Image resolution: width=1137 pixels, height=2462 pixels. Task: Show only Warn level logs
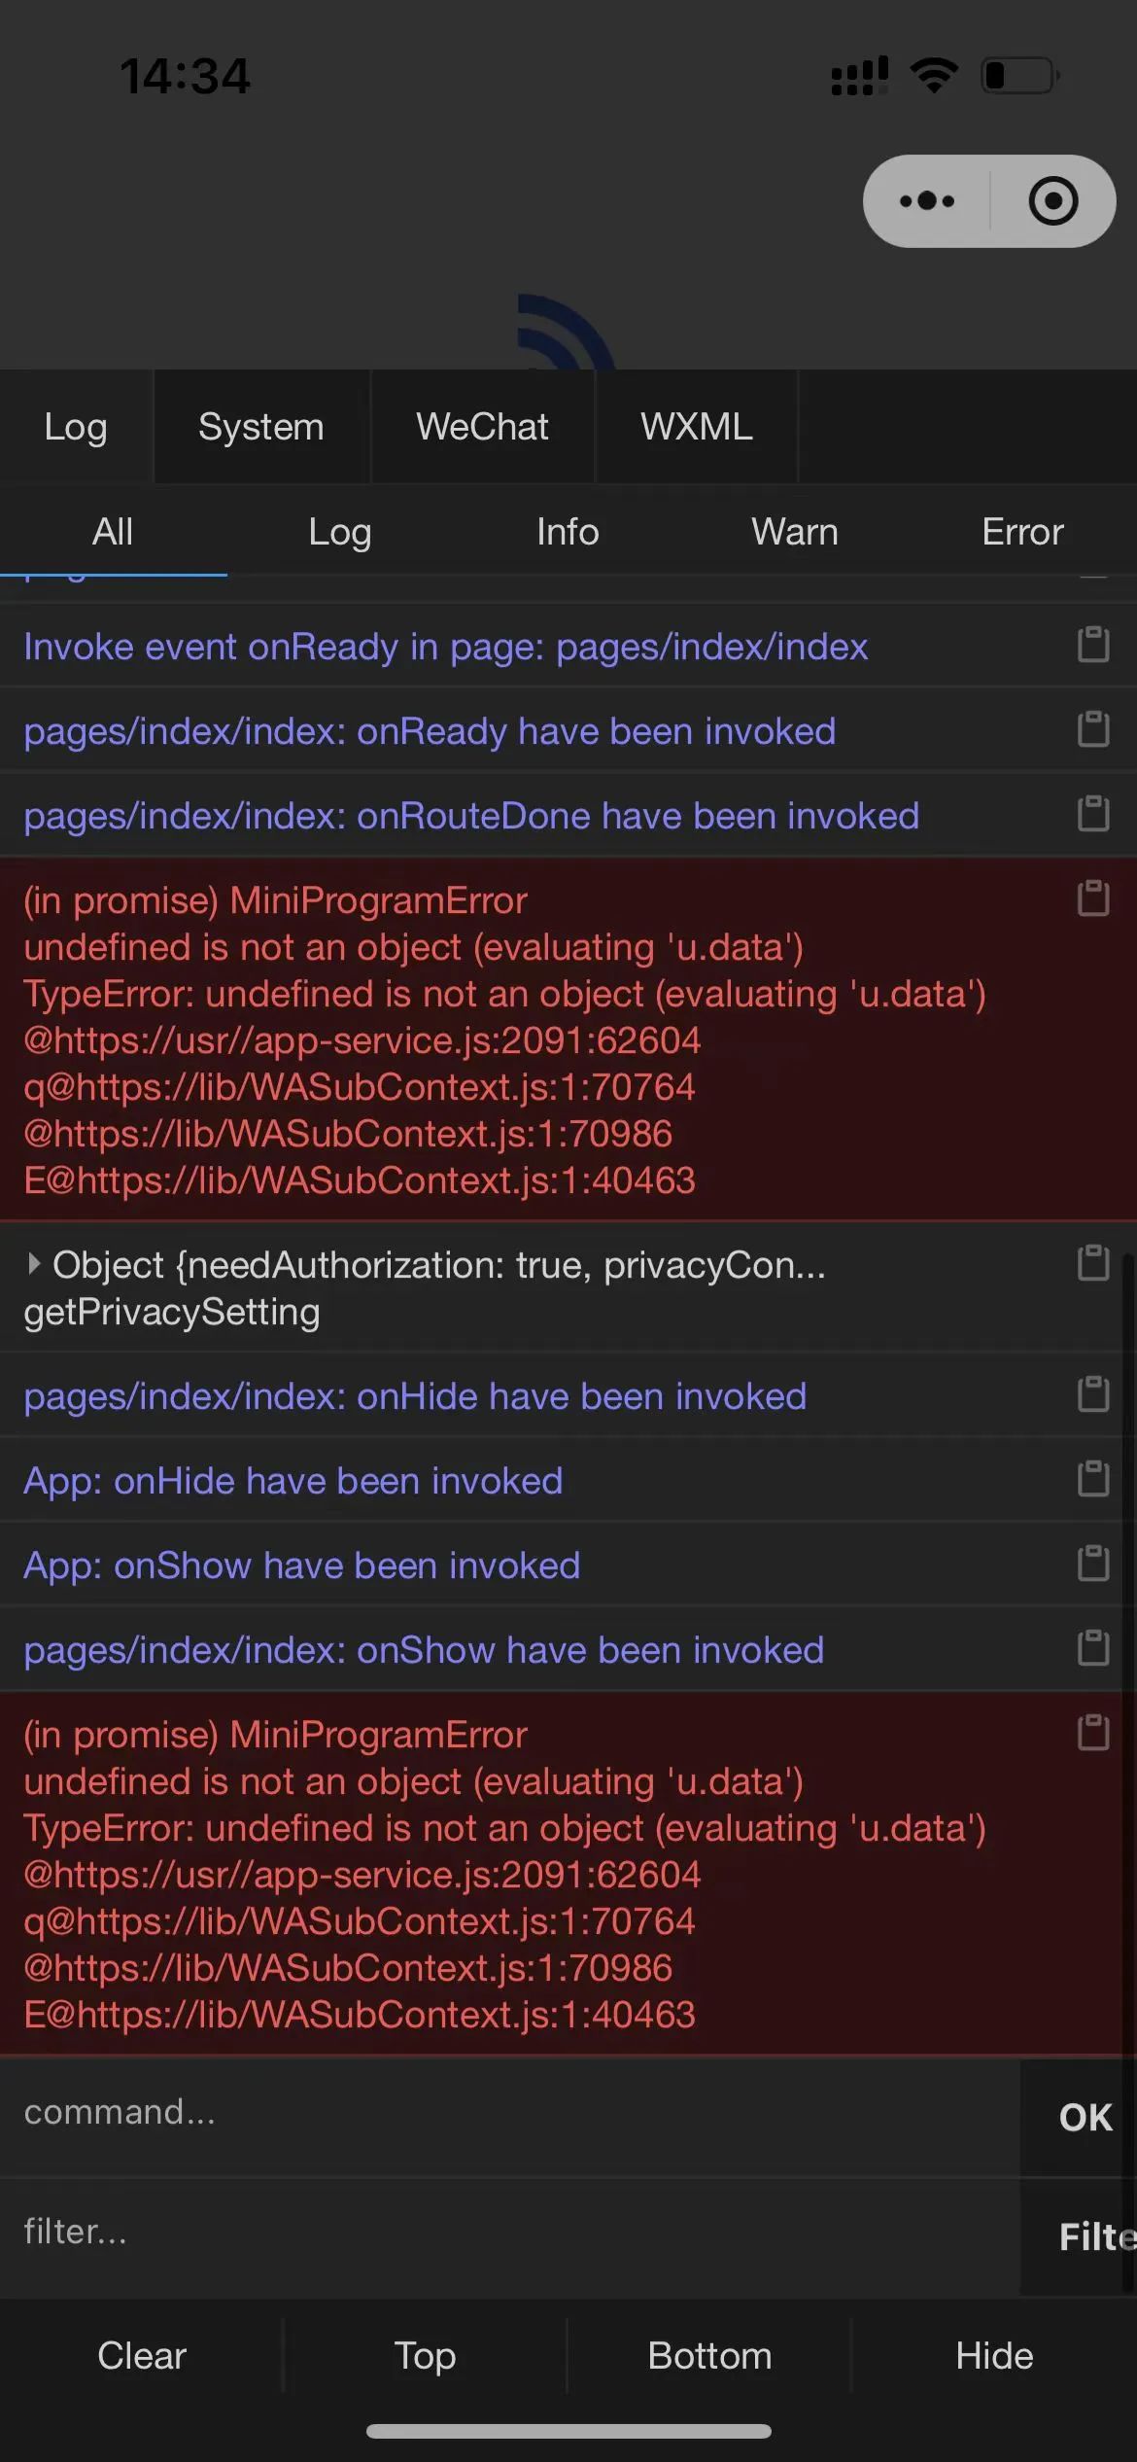[x=795, y=532]
